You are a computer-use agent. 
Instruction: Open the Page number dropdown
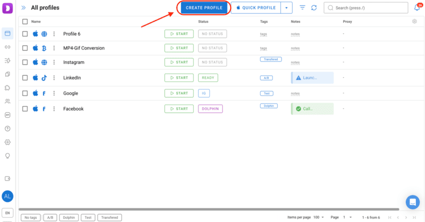coord(347,217)
